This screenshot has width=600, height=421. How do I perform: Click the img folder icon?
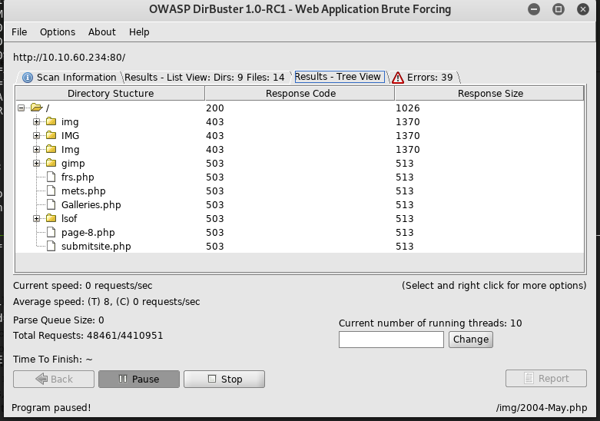point(51,122)
